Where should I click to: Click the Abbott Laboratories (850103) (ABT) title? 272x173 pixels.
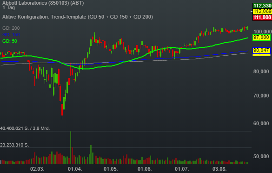(x=43, y=3)
